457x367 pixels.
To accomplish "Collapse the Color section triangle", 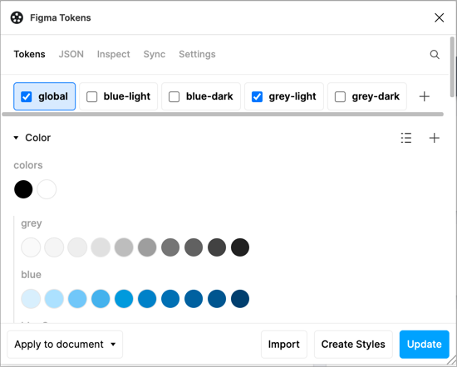I will point(16,138).
